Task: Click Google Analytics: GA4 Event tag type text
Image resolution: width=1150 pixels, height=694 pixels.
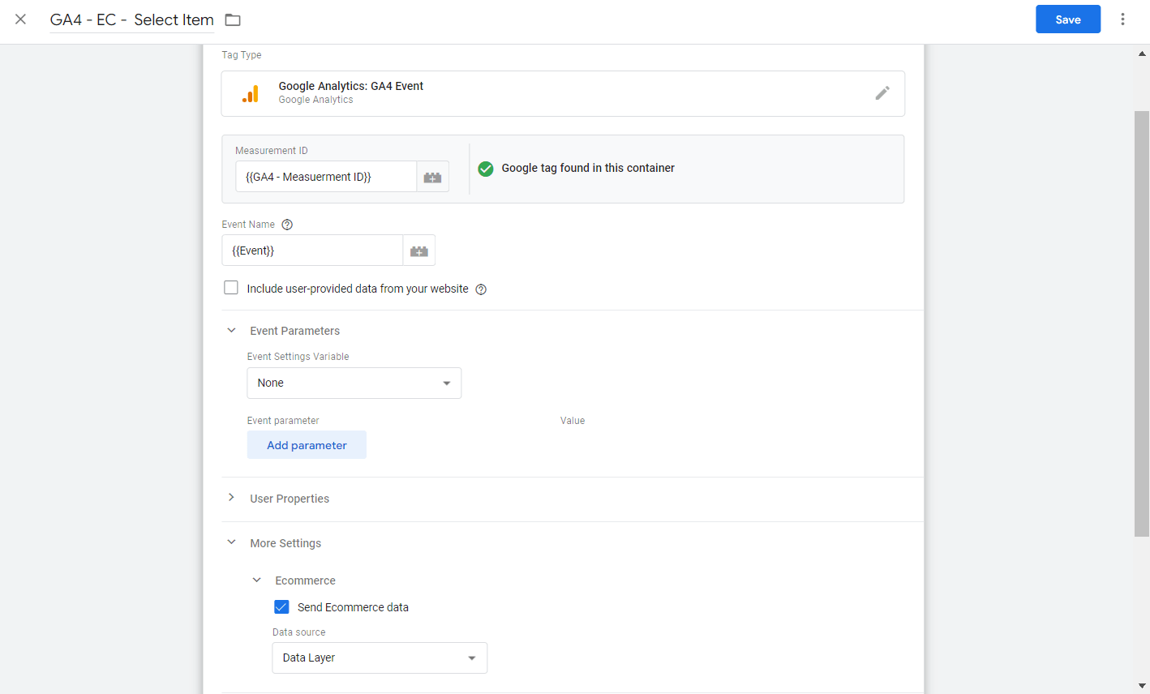Action: pyautogui.click(x=351, y=86)
